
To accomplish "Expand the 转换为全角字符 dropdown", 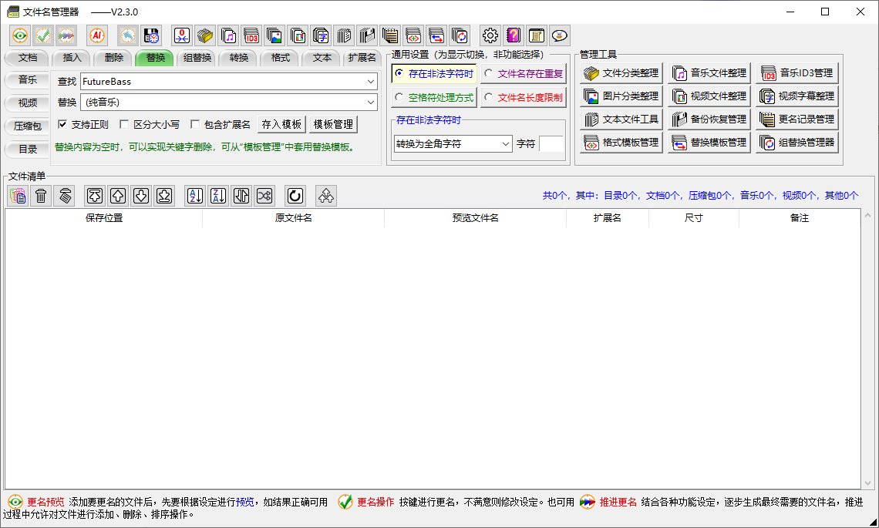I will pyautogui.click(x=506, y=144).
